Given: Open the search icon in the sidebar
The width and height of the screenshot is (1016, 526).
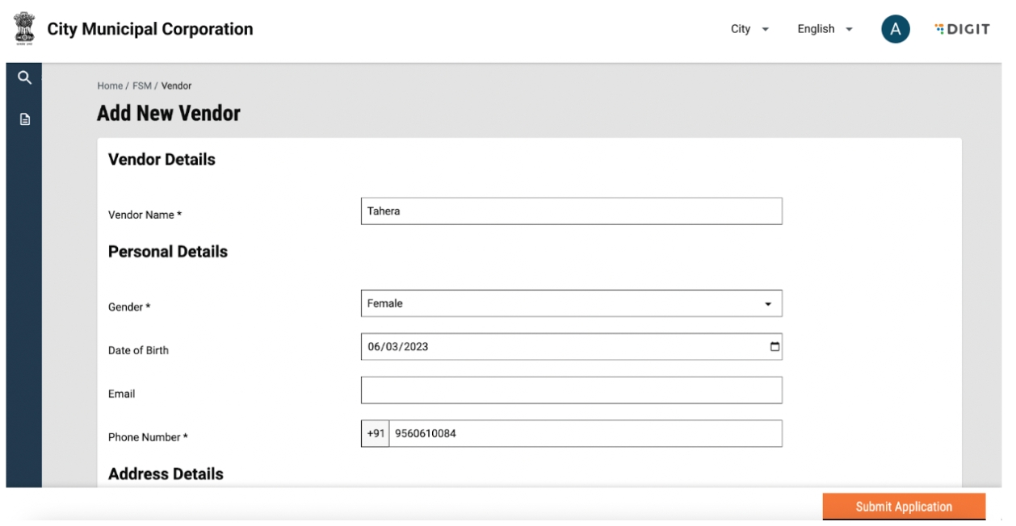Looking at the screenshot, I should 24,77.
